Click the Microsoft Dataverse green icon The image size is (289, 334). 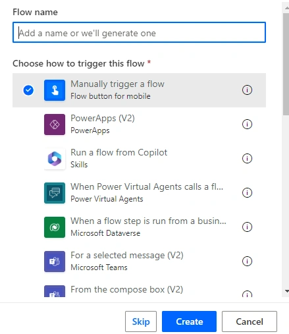(x=55, y=227)
